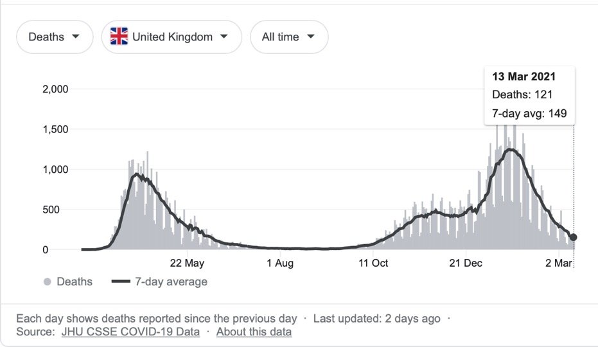Click the About this data link

pyautogui.click(x=254, y=332)
